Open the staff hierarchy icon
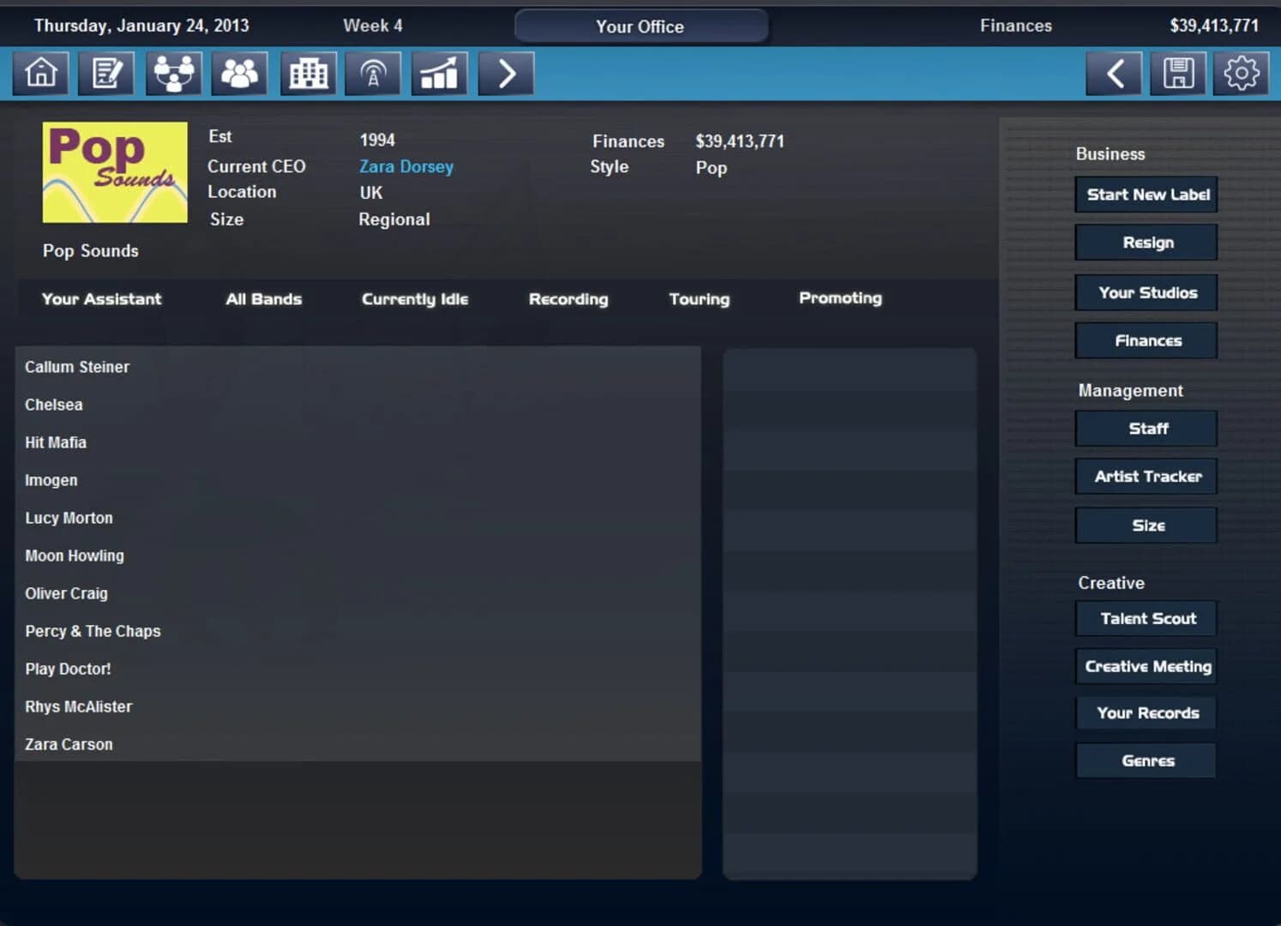1281x926 pixels. click(x=173, y=74)
